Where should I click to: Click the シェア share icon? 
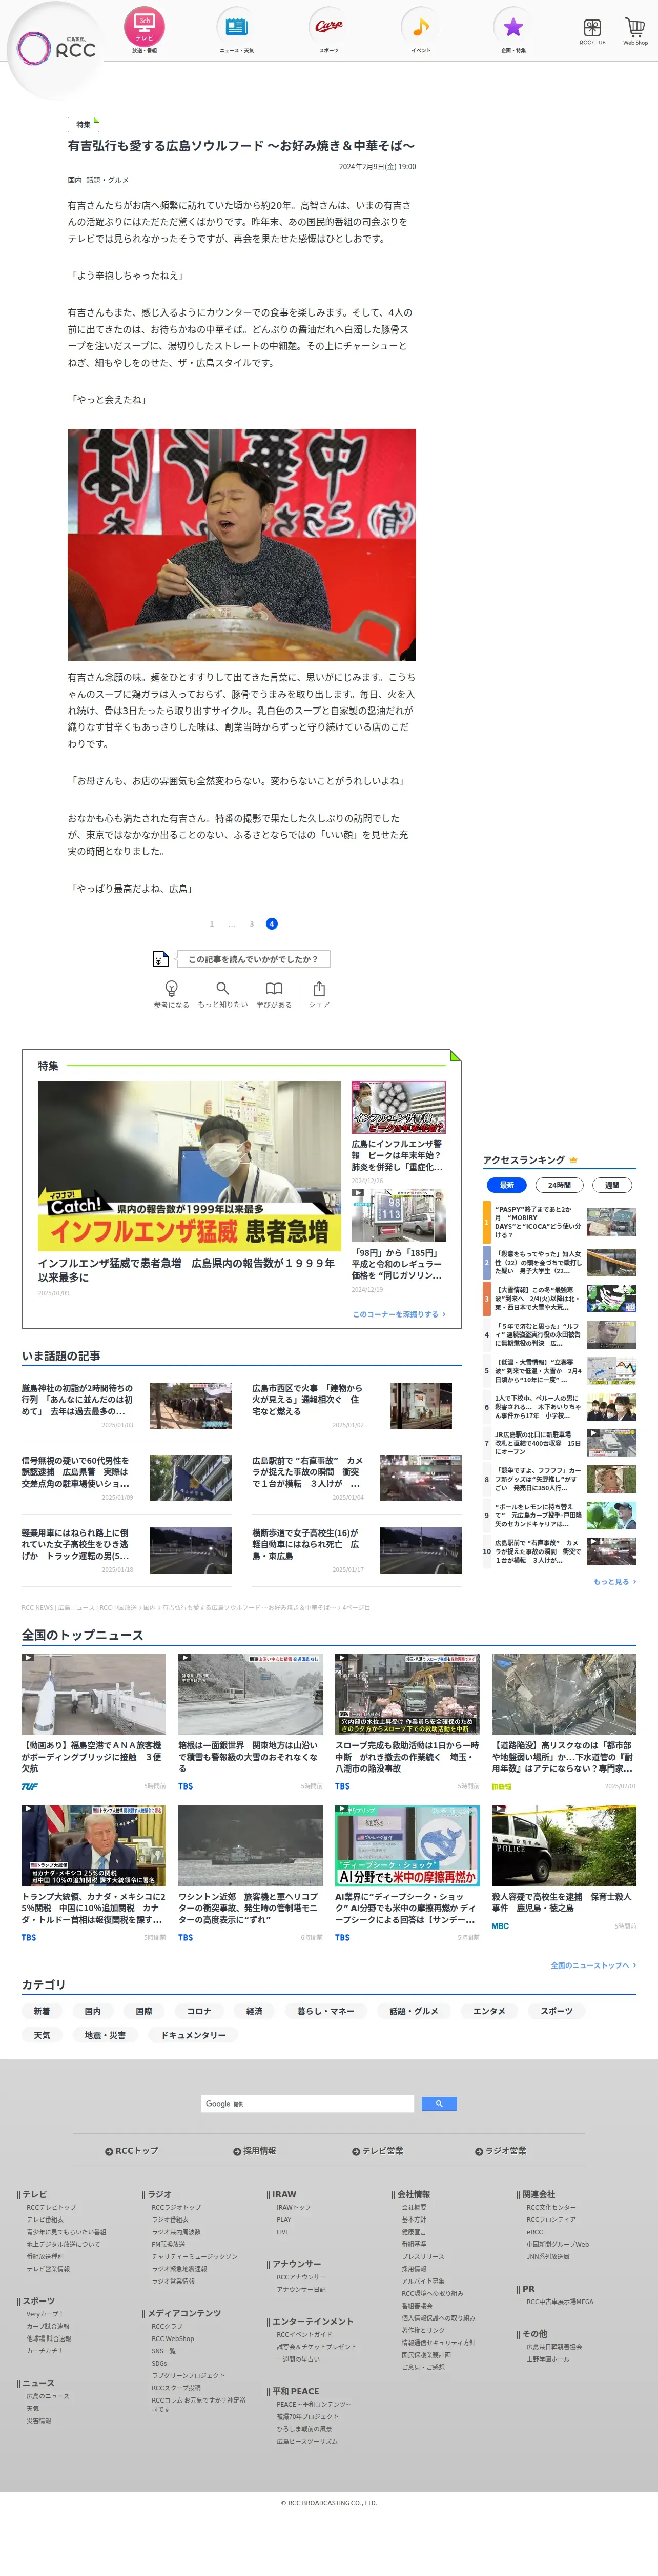[x=319, y=994]
